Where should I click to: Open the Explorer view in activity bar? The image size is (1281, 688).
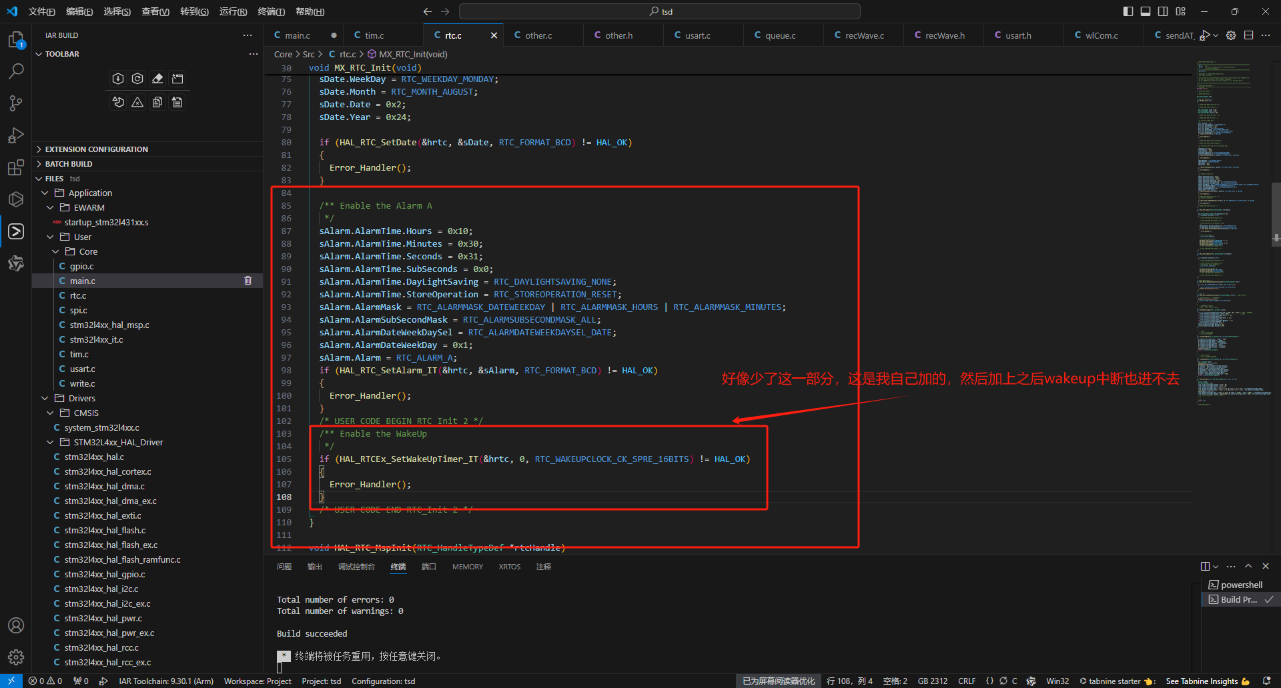click(x=16, y=41)
